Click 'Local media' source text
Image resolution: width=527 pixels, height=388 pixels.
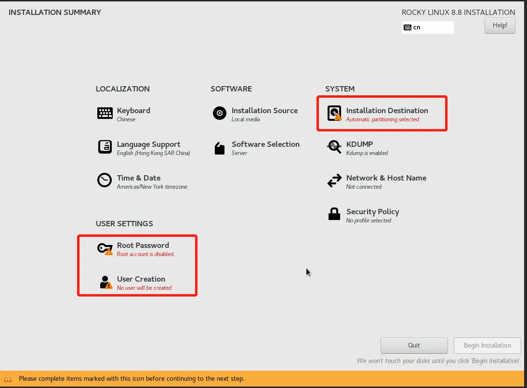(245, 119)
